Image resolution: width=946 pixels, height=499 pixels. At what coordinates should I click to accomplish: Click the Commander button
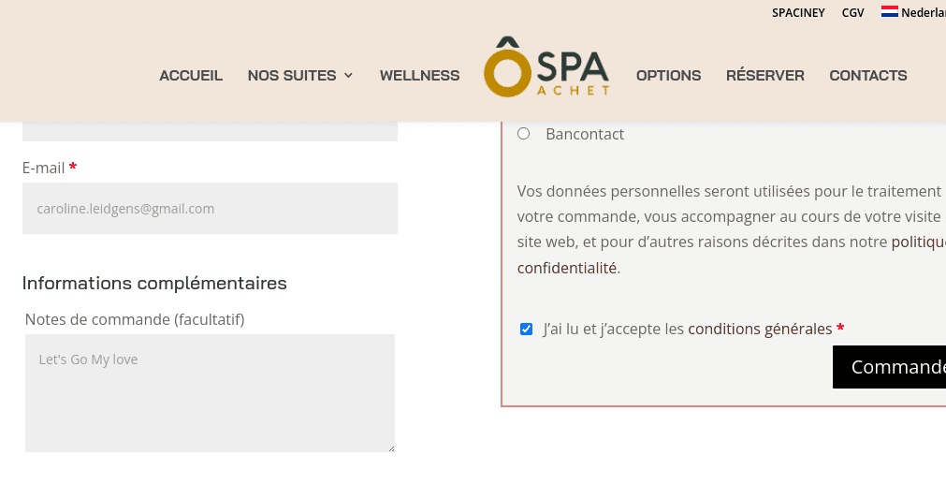click(x=889, y=367)
